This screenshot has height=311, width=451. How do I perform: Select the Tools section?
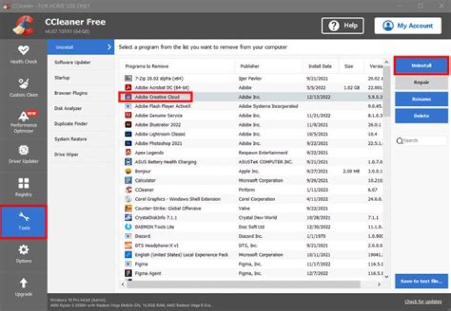coord(23,221)
